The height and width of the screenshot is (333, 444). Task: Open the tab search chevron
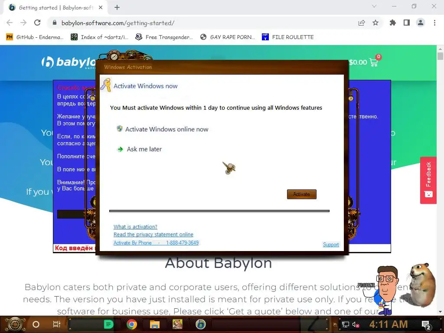374,6
